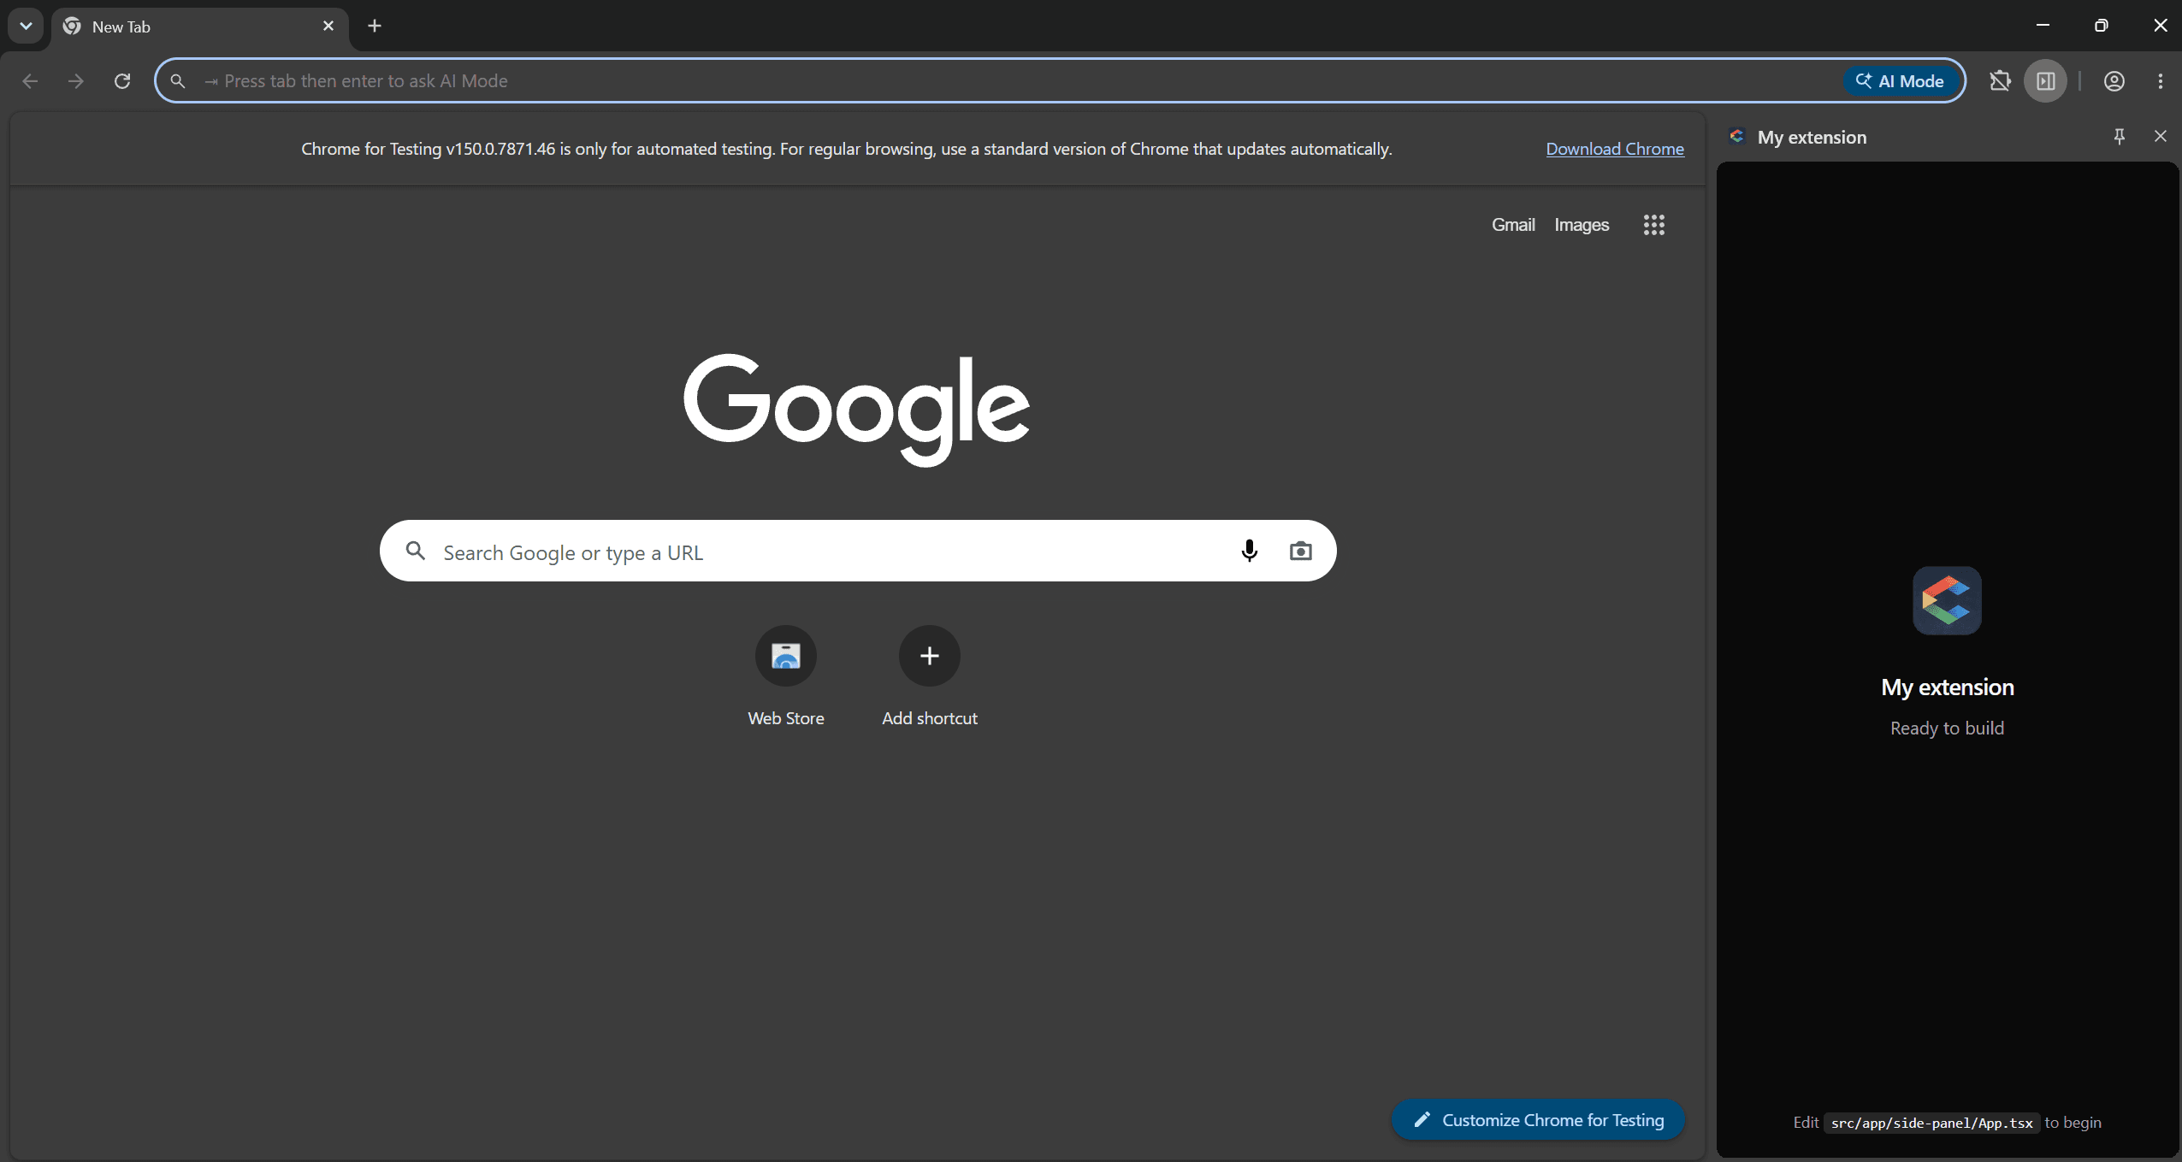Search by image with camera icon

pos(1301,552)
